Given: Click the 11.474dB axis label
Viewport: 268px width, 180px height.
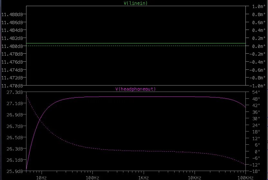Looking at the screenshot, I should tap(12, 70).
